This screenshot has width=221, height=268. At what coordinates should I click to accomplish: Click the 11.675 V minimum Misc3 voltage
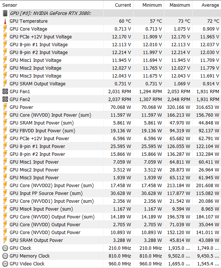pos(153,76)
